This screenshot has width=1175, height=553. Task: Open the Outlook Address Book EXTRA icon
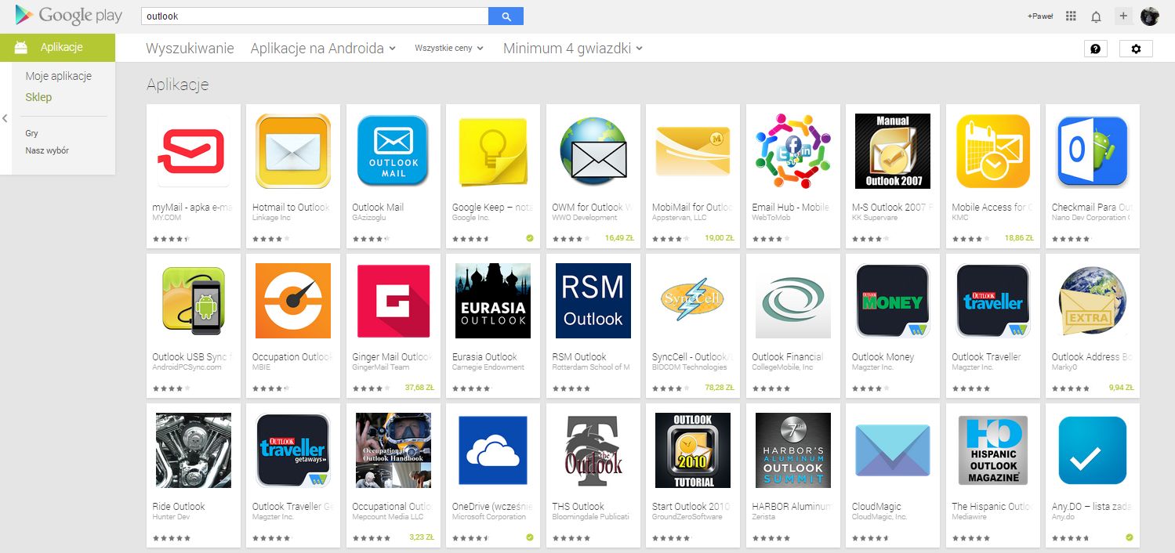point(1093,301)
